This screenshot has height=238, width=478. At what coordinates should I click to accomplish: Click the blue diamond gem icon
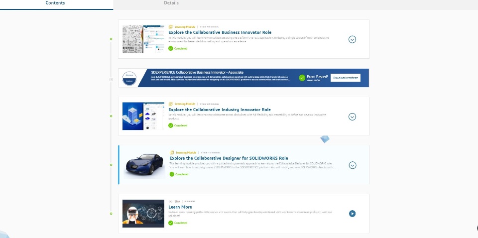coord(325,139)
